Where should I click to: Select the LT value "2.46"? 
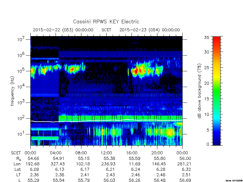[136, 175]
